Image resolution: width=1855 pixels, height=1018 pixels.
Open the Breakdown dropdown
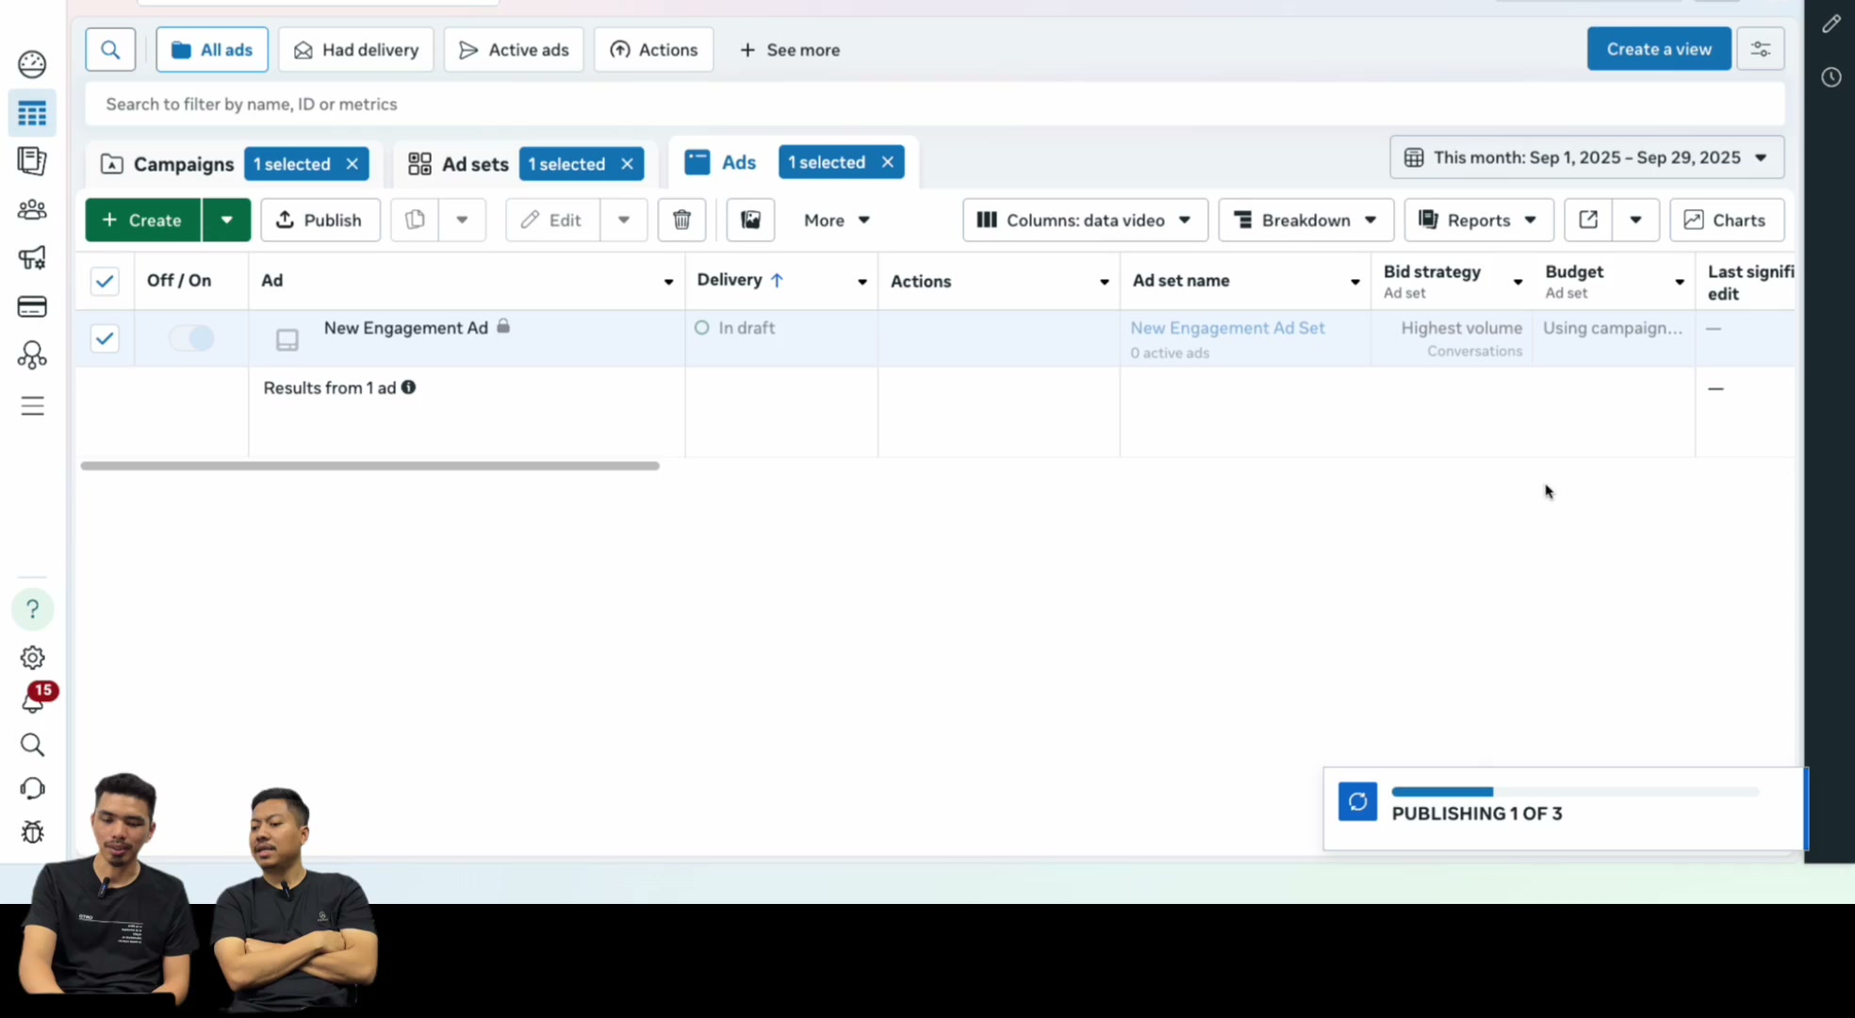click(x=1305, y=220)
